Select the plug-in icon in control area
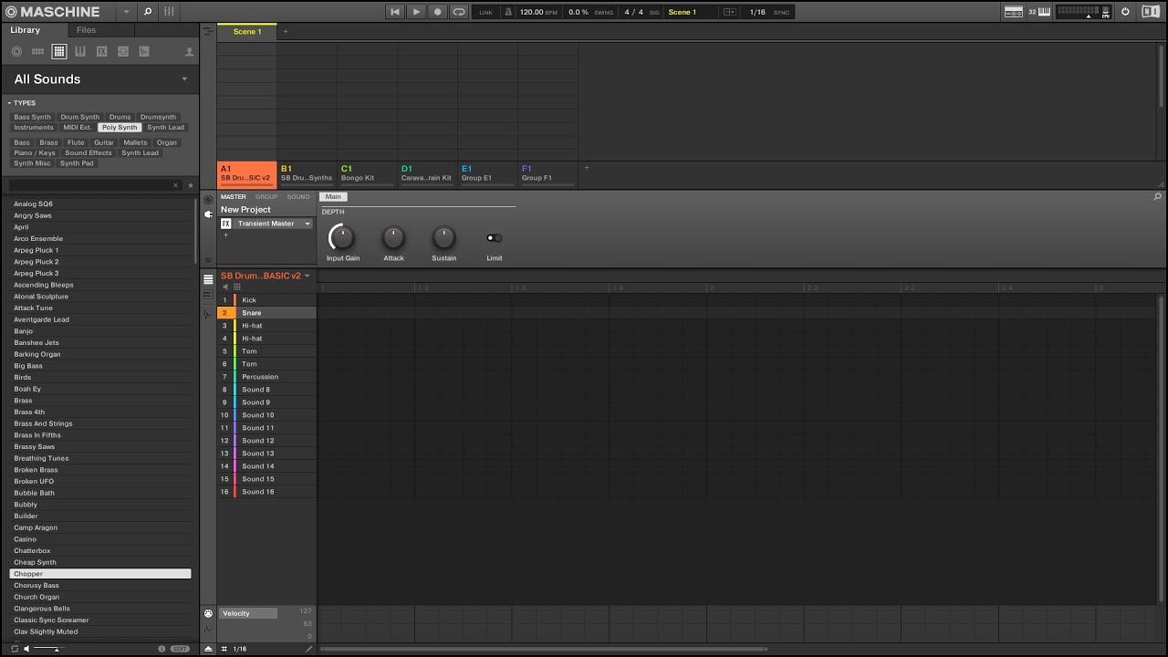This screenshot has width=1168, height=657. [208, 214]
